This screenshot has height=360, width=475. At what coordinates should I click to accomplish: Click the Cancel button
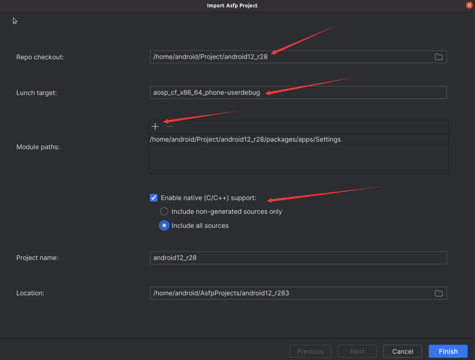(402, 351)
